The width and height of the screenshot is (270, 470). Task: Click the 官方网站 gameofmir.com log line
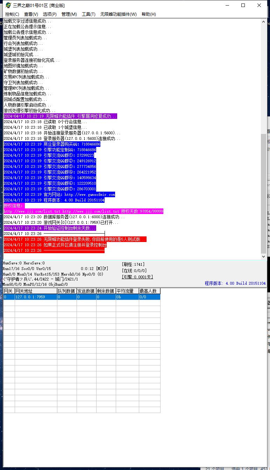tap(59, 194)
